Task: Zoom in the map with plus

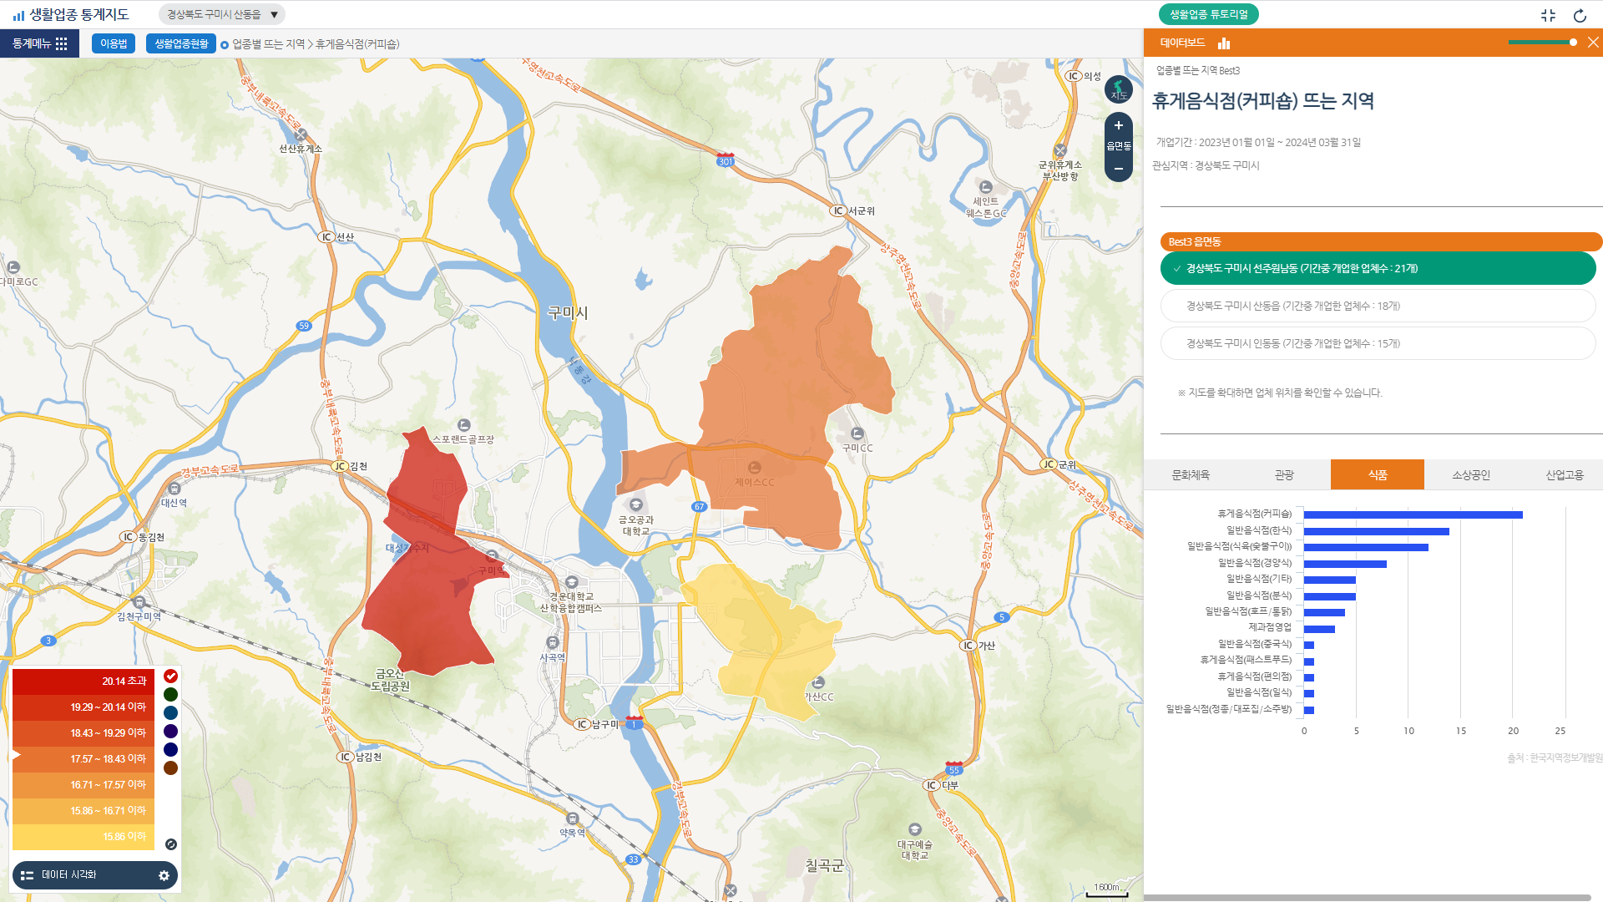Action: (x=1119, y=126)
